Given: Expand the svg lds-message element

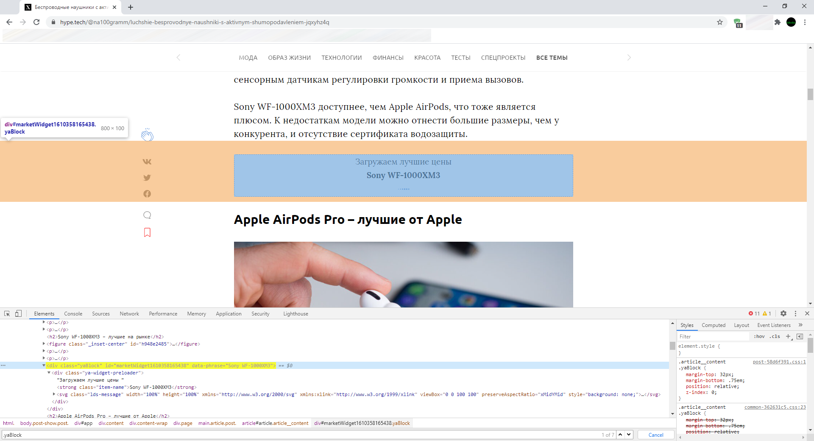Looking at the screenshot, I should click(53, 394).
